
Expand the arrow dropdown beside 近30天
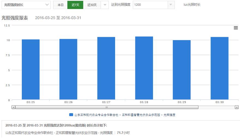tap(105, 5)
